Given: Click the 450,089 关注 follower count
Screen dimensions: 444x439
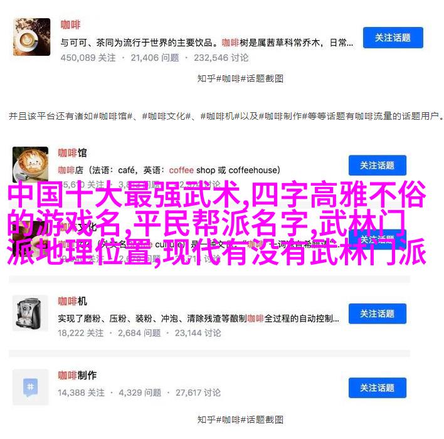Looking at the screenshot, I should pos(88,58).
